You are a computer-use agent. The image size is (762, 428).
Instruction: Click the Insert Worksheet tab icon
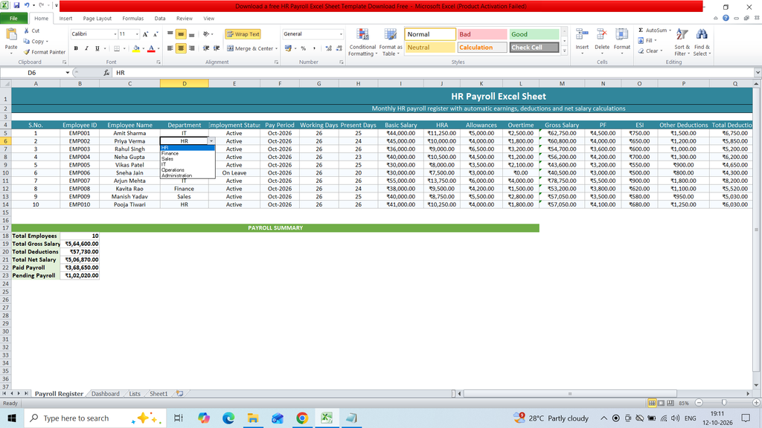(x=180, y=394)
